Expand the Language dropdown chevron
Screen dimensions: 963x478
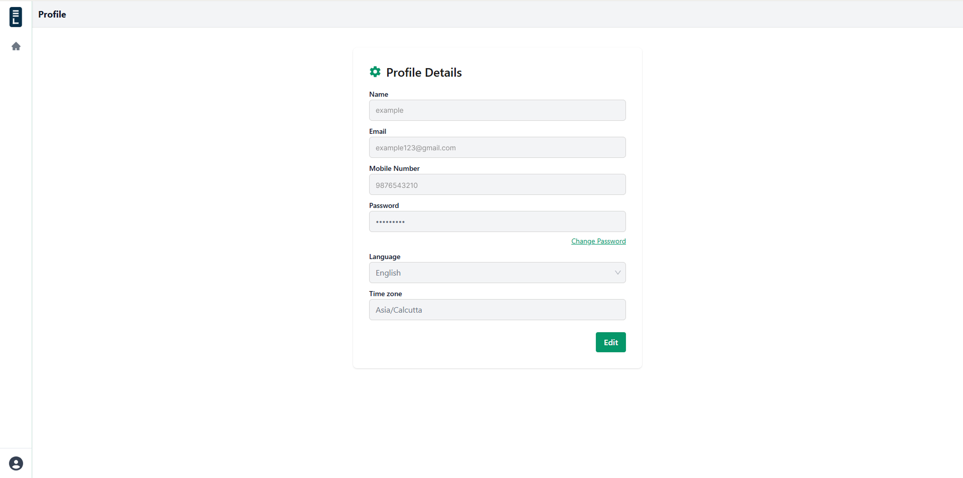pos(617,273)
